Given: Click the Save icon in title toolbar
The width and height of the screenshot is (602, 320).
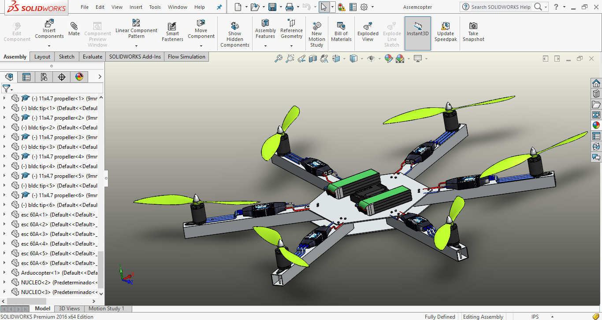Looking at the screenshot, I should (272, 7).
